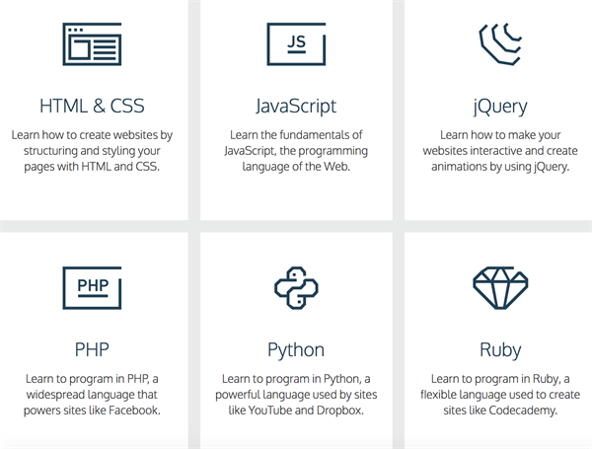592x449 pixels.
Task: Open the JavaScript course title
Action: coord(296,107)
